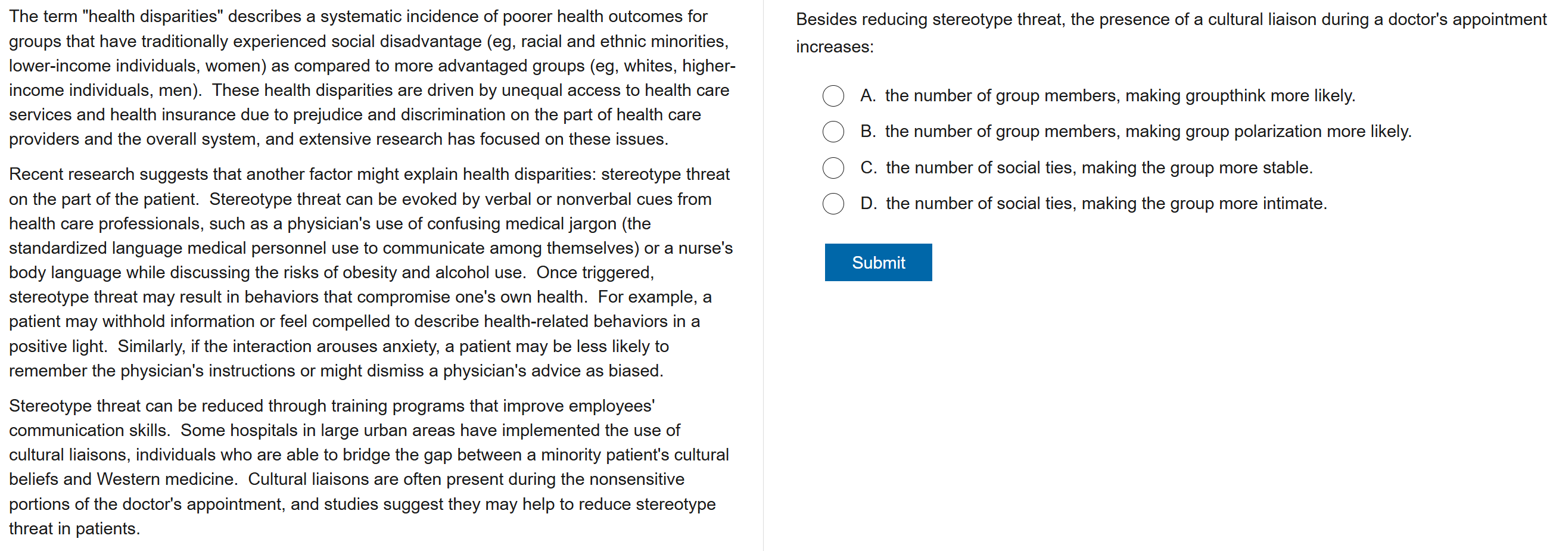Click the "B." letter label
The width and height of the screenshot is (1553, 551).
coord(867,132)
